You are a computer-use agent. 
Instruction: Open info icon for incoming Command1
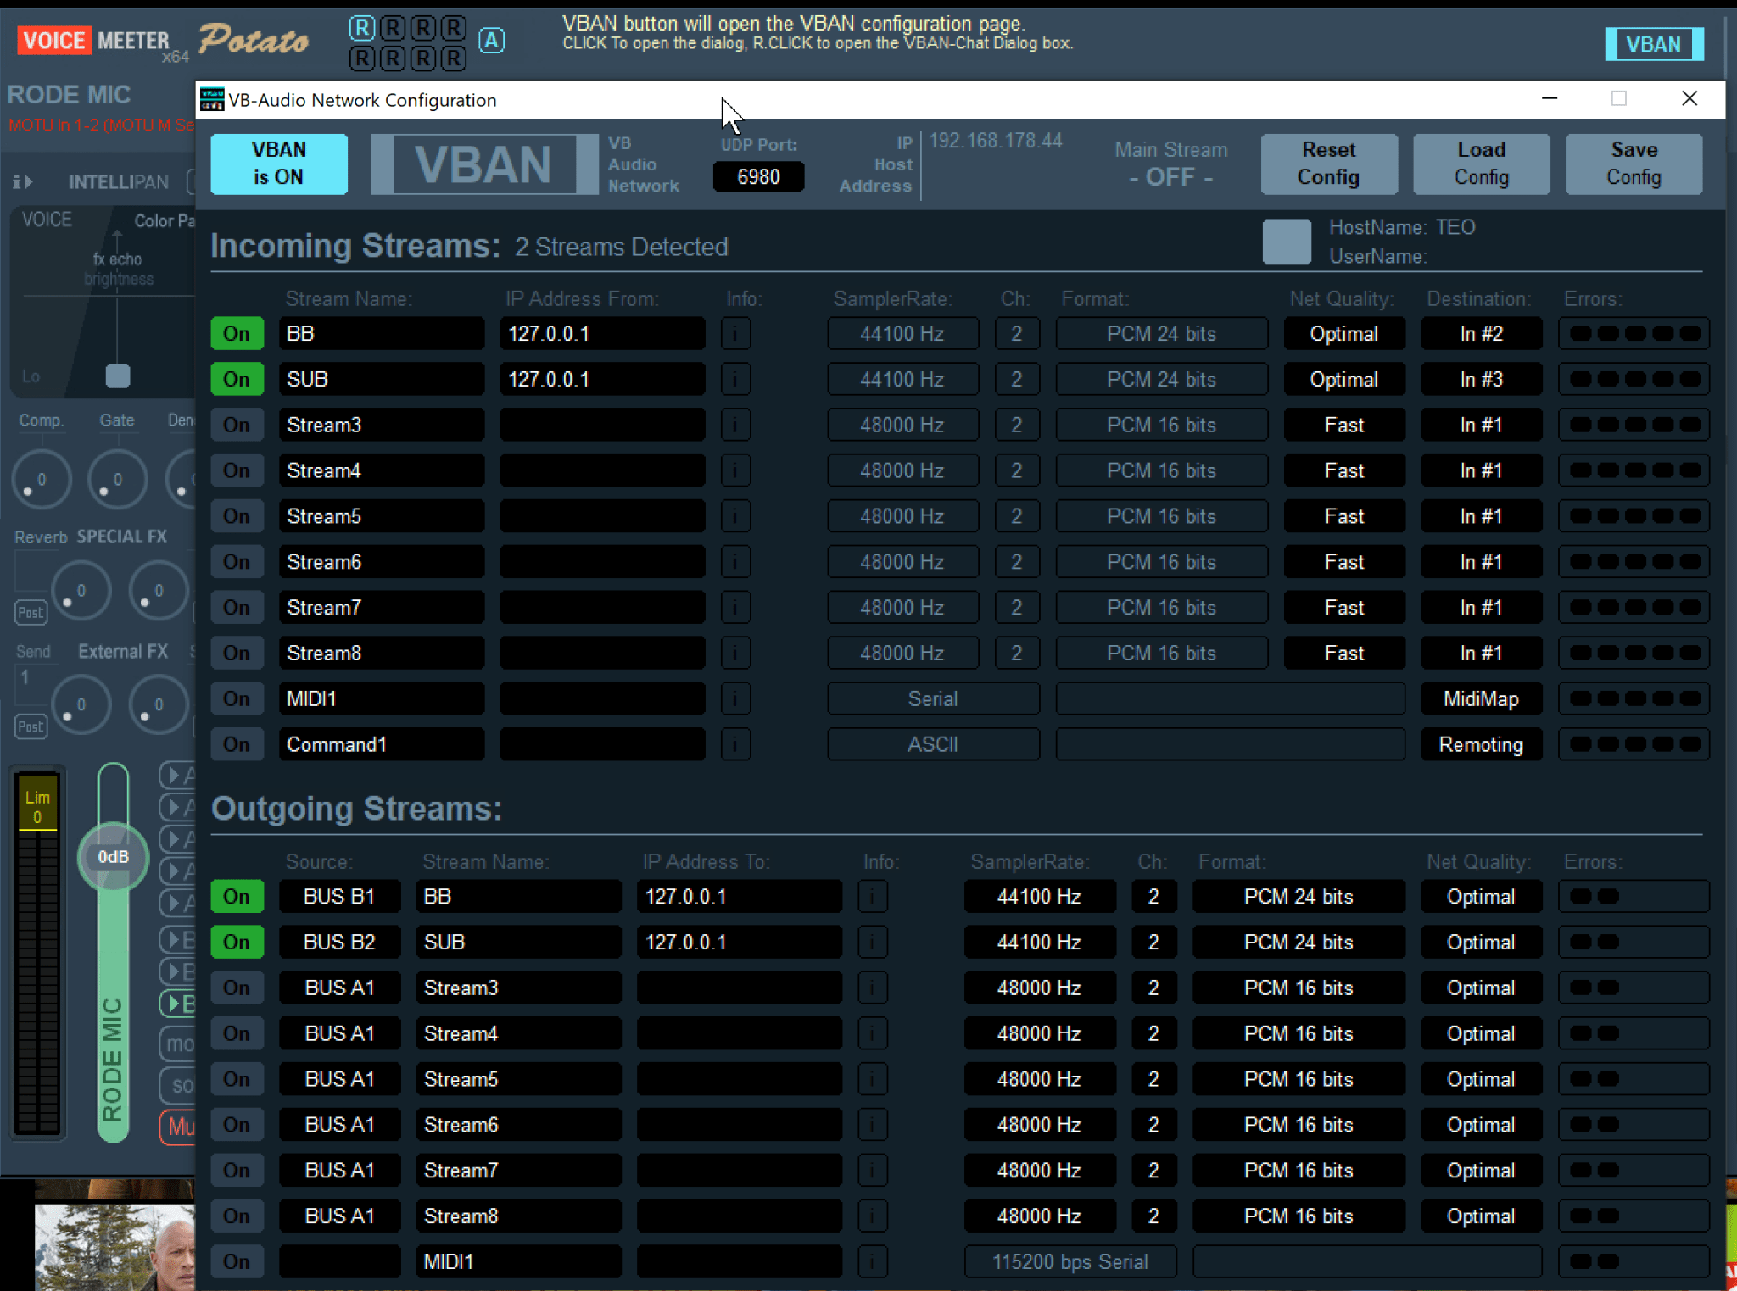tap(735, 744)
